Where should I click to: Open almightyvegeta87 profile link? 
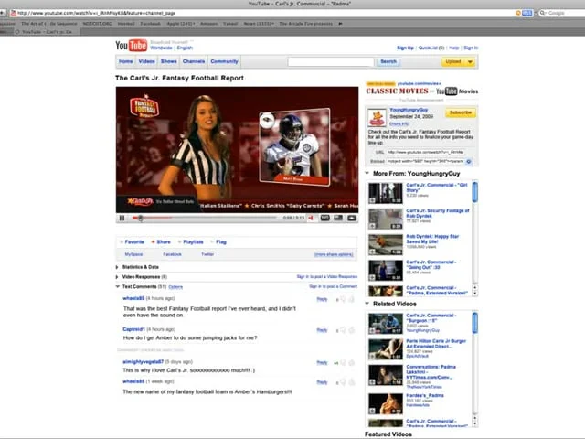click(144, 362)
